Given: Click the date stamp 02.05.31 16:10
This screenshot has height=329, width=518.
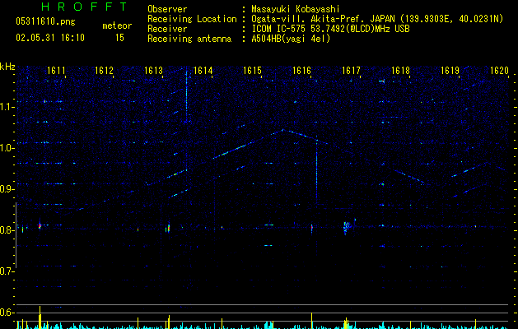Looking at the screenshot, I should pos(50,38).
